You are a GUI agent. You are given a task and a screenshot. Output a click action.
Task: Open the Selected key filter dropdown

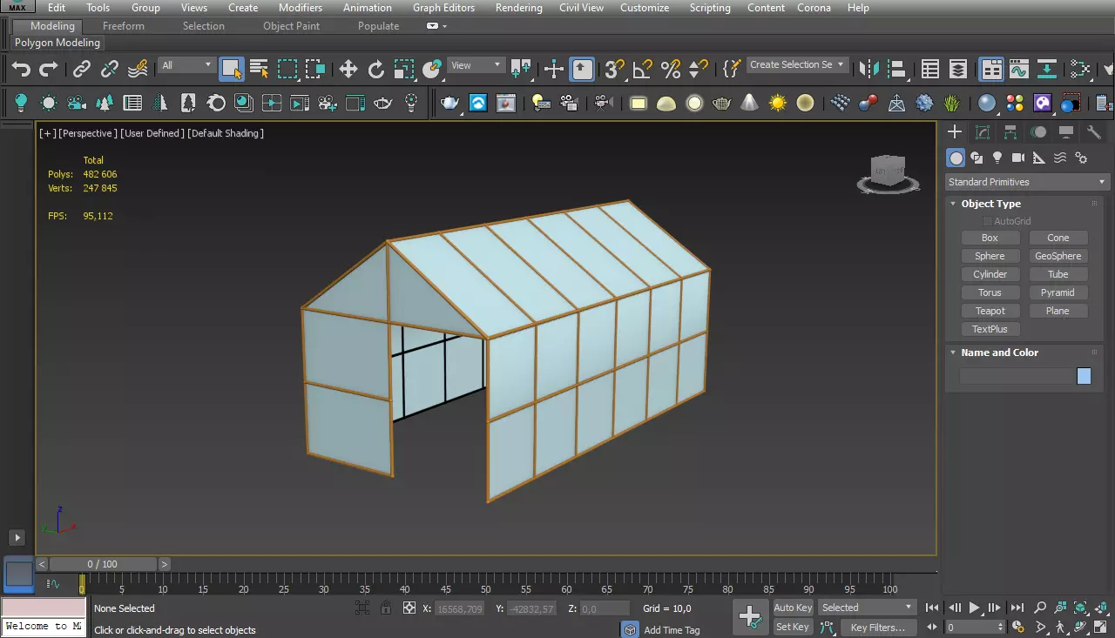point(867,608)
